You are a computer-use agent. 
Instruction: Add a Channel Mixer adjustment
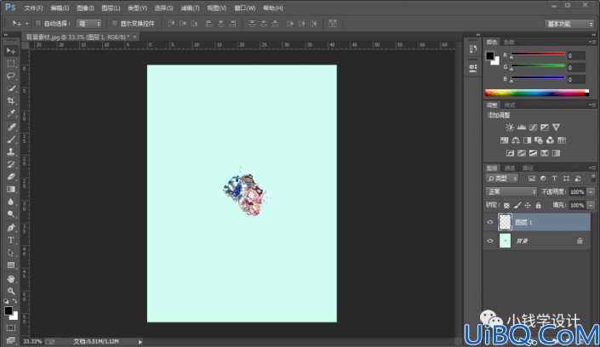[550, 140]
